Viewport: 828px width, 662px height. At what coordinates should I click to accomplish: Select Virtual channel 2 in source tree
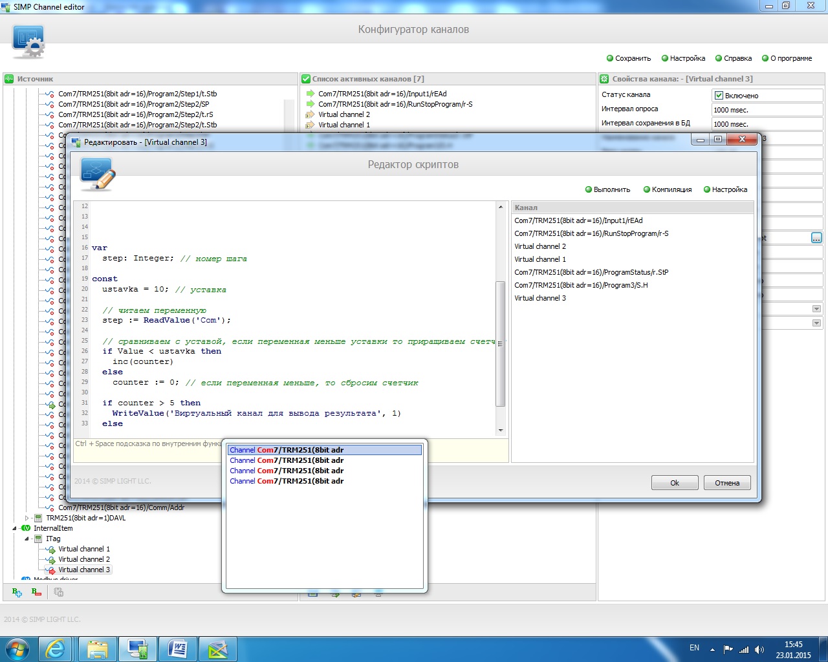tap(84, 559)
